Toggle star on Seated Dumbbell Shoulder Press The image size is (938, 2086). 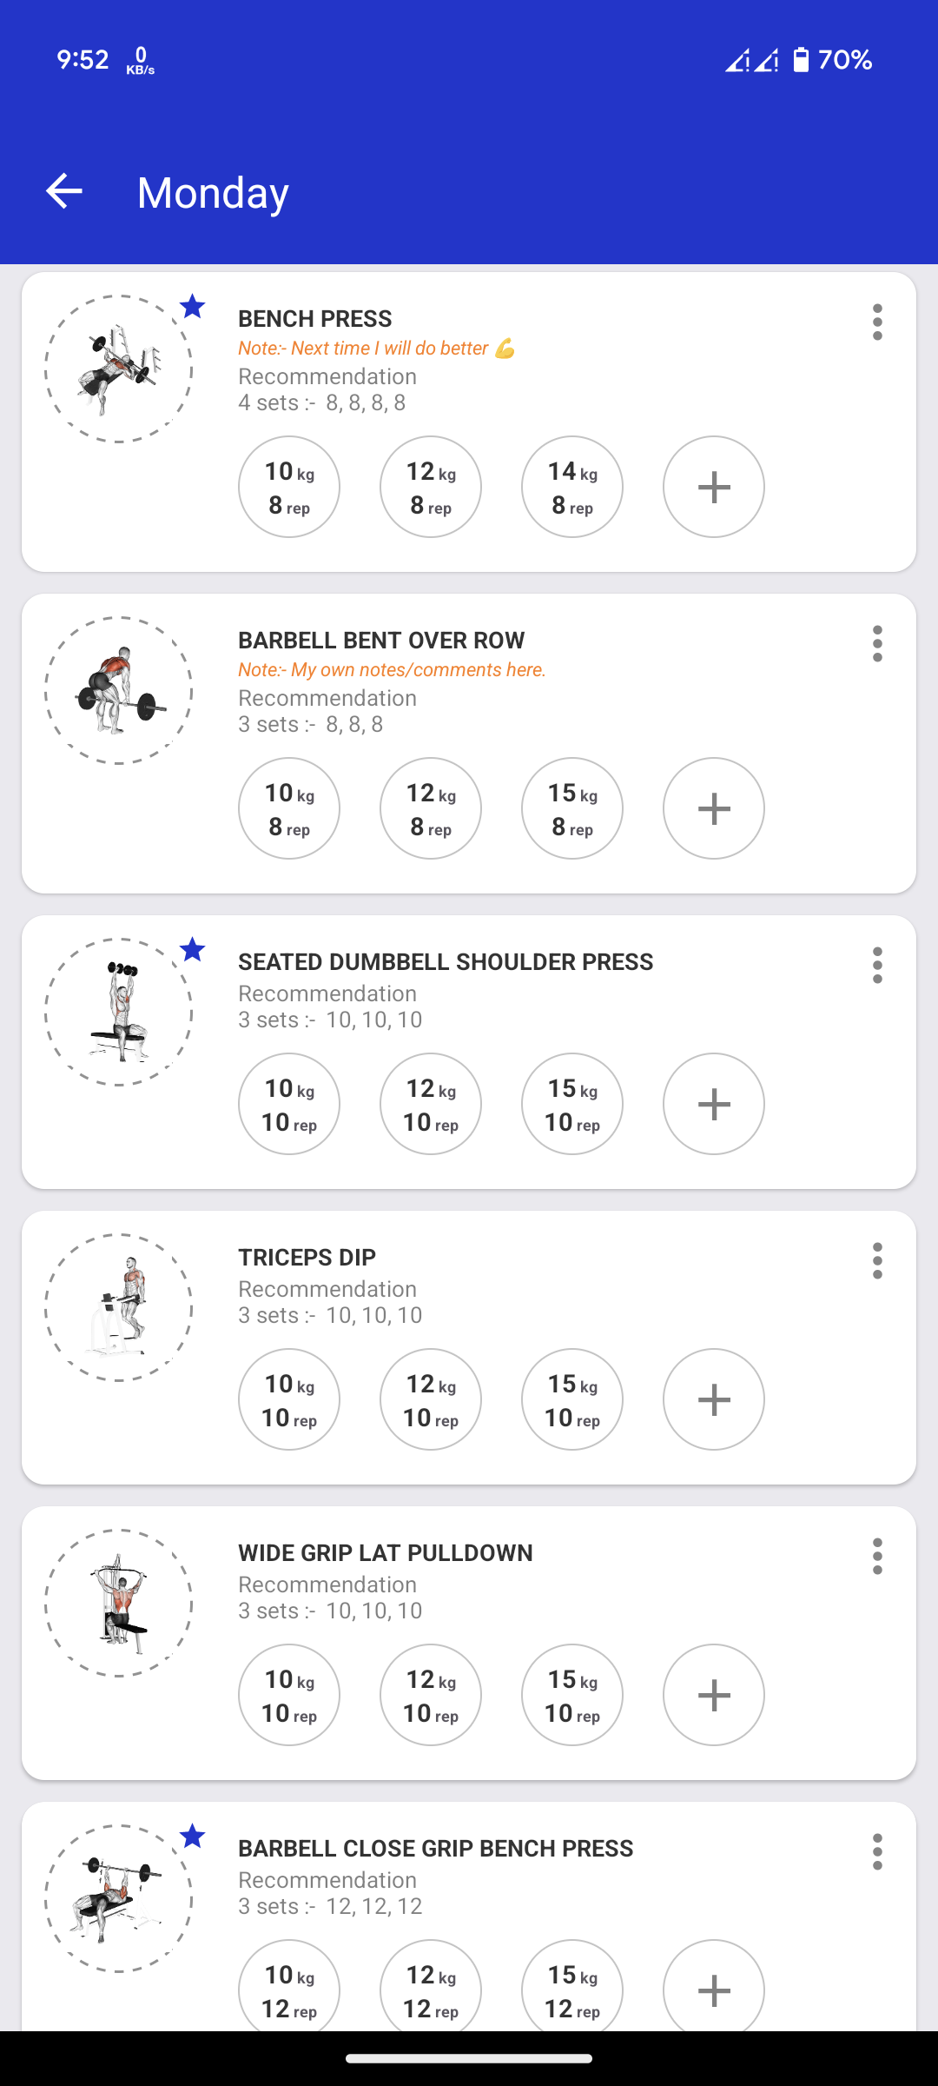pos(192,949)
